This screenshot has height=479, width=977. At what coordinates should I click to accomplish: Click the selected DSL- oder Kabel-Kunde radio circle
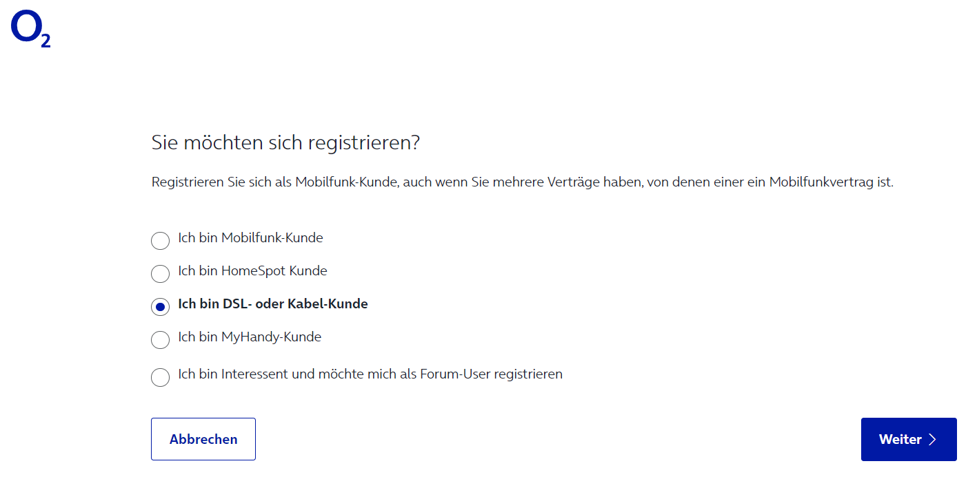tap(160, 307)
